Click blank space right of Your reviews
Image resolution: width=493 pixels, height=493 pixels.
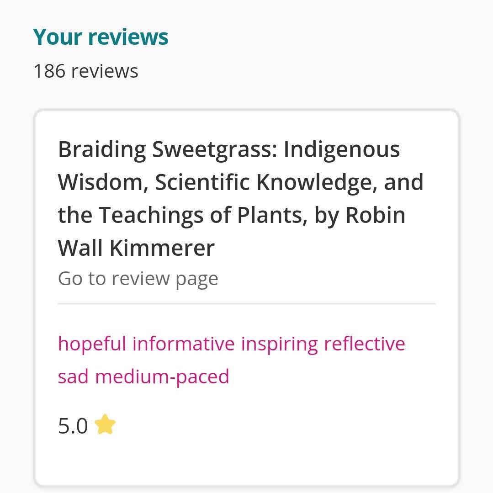point(320,37)
